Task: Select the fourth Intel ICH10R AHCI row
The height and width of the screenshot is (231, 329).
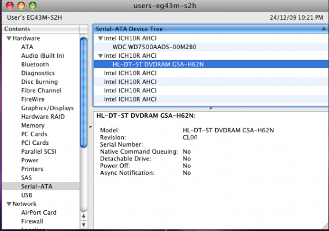Action: 210,82
